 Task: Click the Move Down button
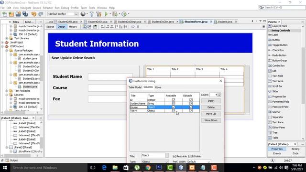click(211, 120)
